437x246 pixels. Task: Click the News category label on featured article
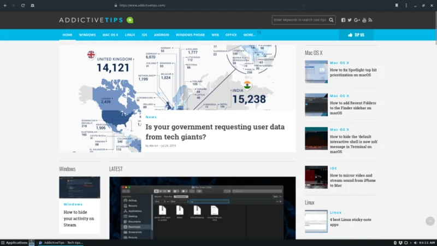click(x=151, y=117)
